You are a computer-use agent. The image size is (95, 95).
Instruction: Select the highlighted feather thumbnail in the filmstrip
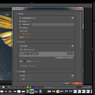[x=32, y=92]
